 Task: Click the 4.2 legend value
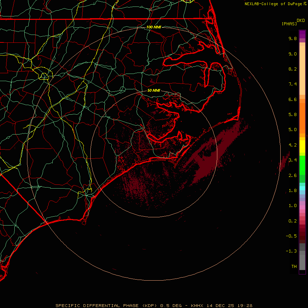coord(293,145)
